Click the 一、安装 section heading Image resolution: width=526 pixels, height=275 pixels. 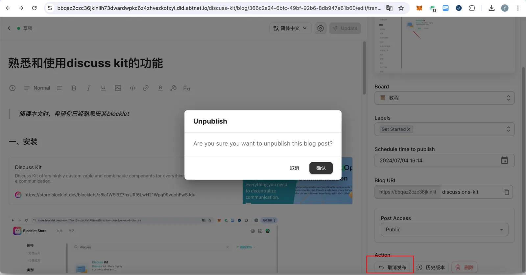pyautogui.click(x=23, y=142)
